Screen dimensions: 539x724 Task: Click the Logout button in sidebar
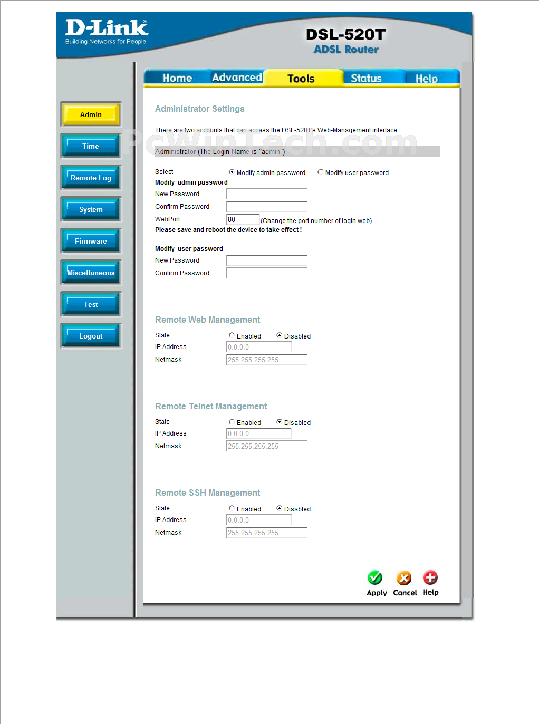click(x=91, y=336)
